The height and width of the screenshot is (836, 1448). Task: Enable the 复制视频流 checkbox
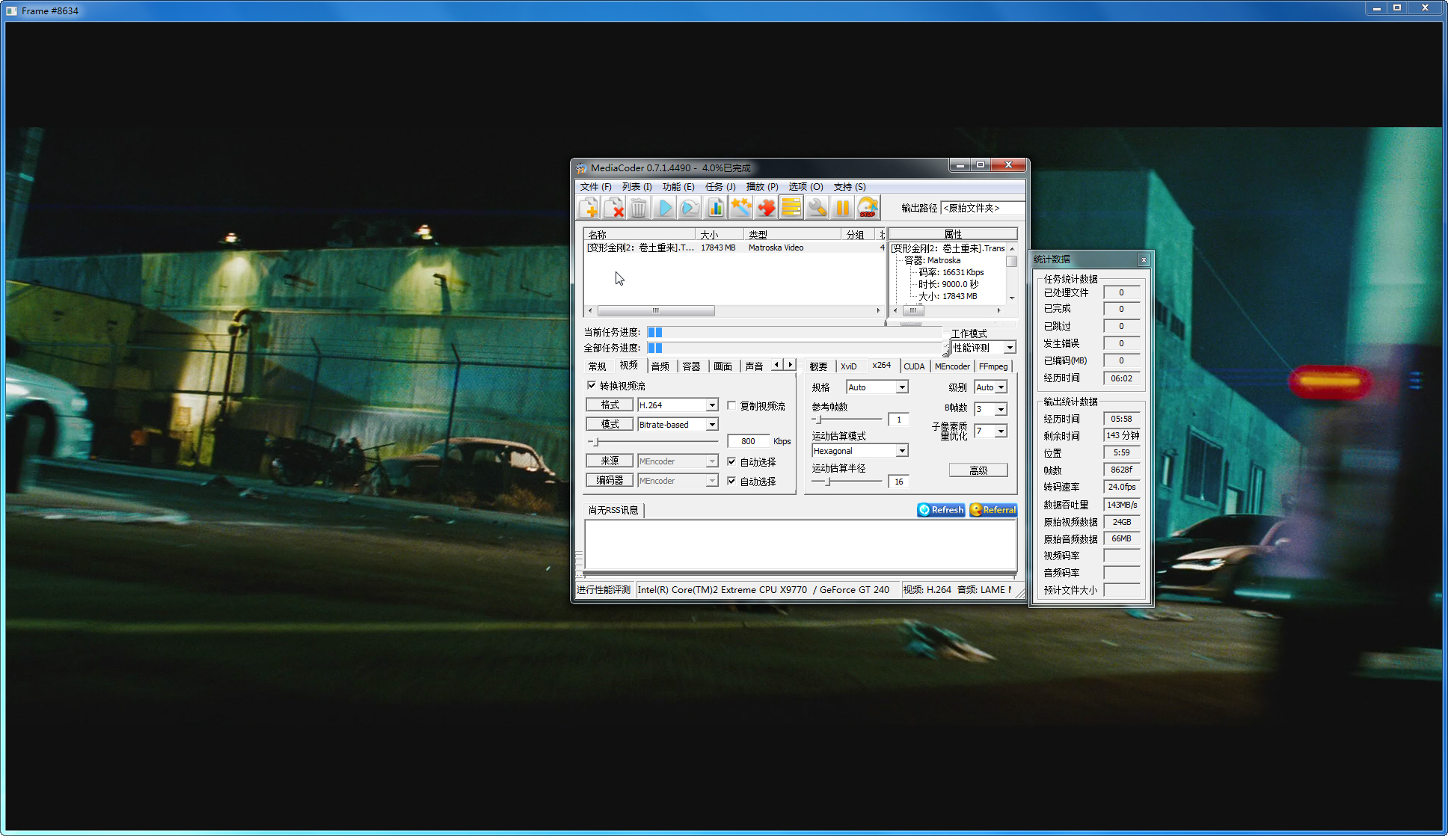click(x=731, y=406)
